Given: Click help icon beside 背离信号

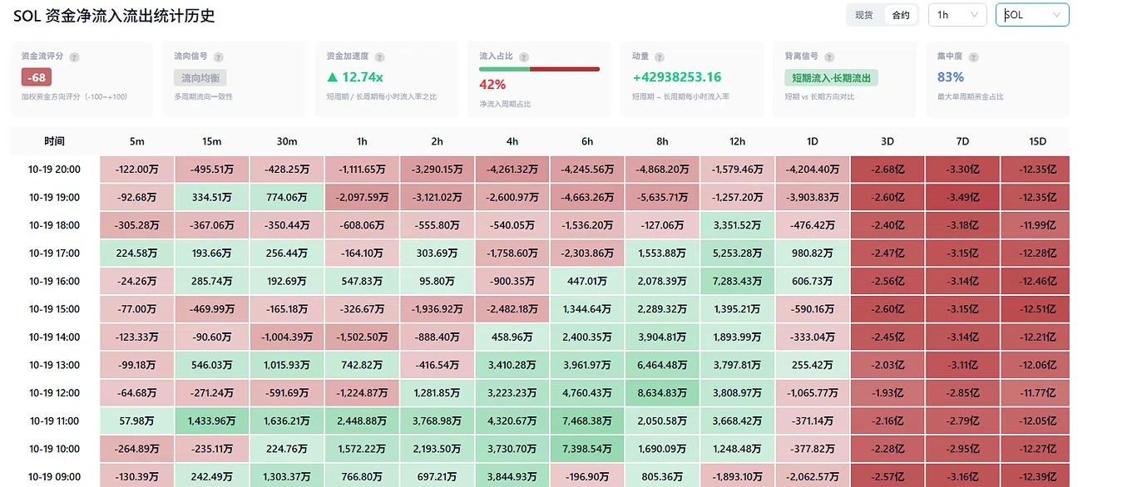Looking at the screenshot, I should click(828, 57).
